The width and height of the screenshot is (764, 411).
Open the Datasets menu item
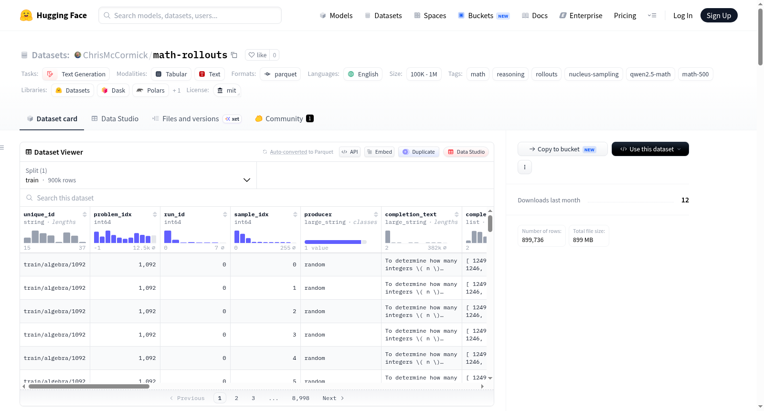point(383,15)
